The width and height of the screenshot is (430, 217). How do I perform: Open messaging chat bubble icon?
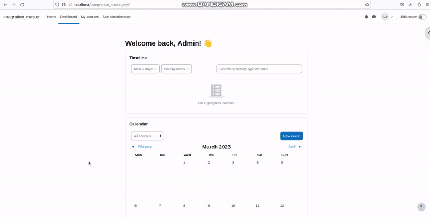coord(374,17)
